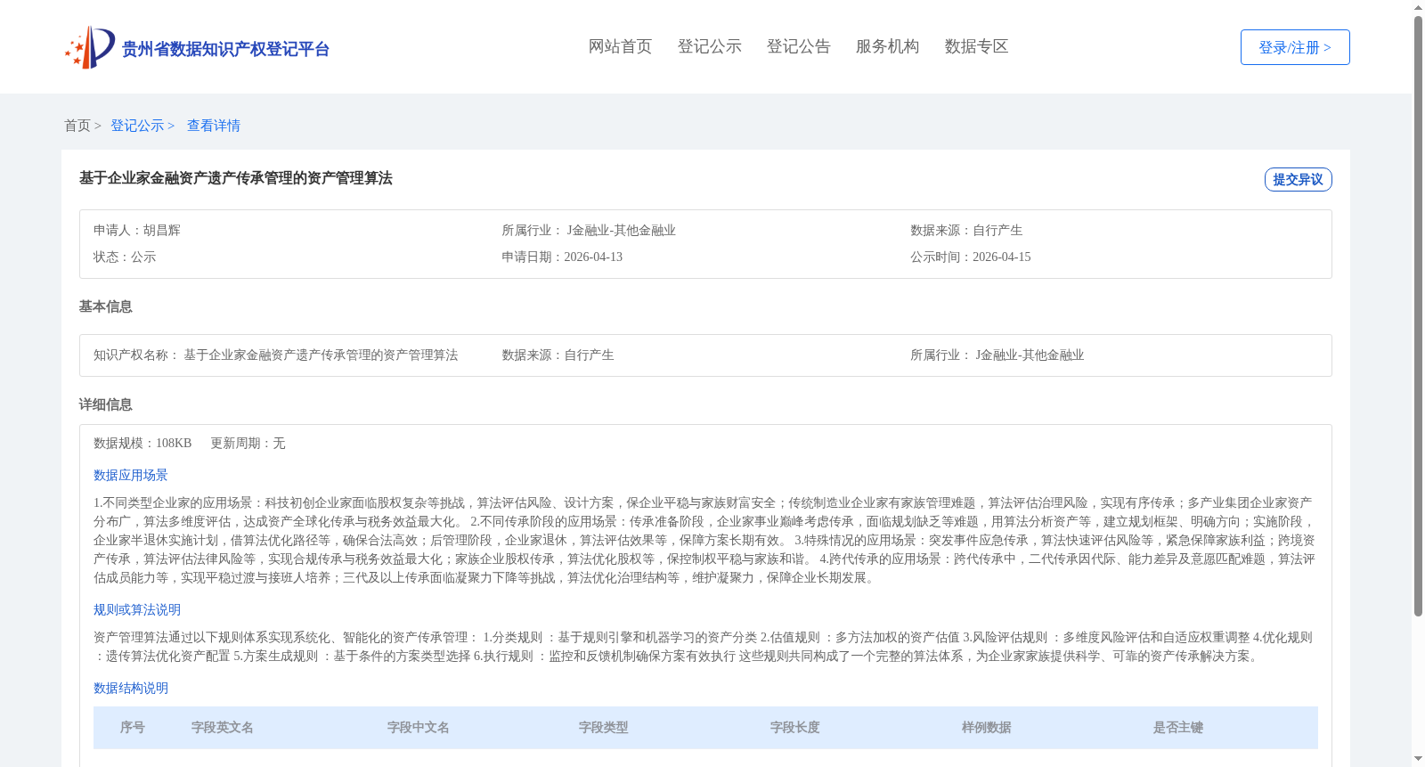
Task: Click the platform logo icon
Action: pyautogui.click(x=90, y=47)
